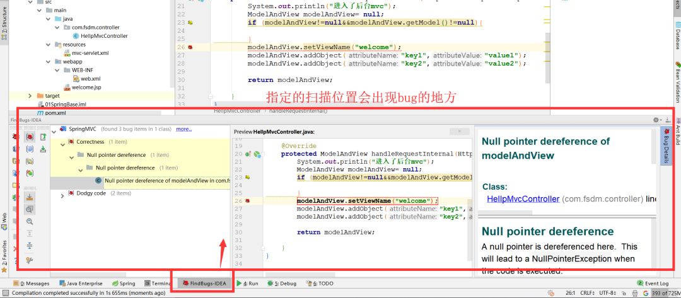Click override gutter icon on preview line 20
This screenshot has height=298, width=681.
[x=248, y=154]
